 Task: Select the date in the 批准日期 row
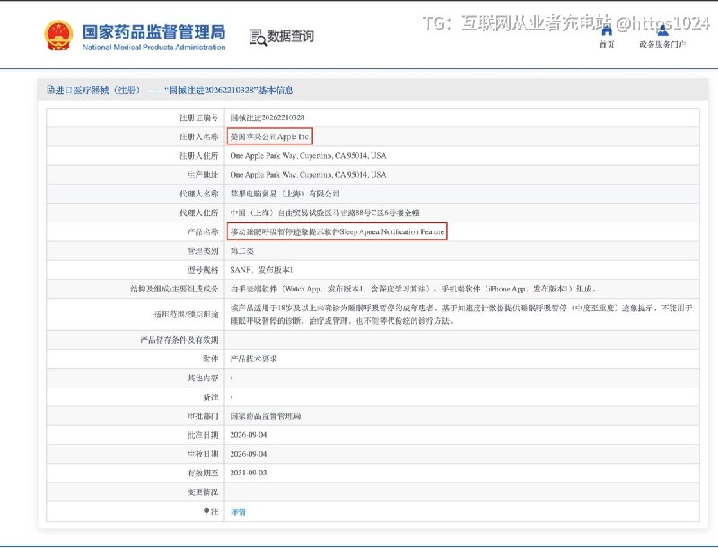249,435
